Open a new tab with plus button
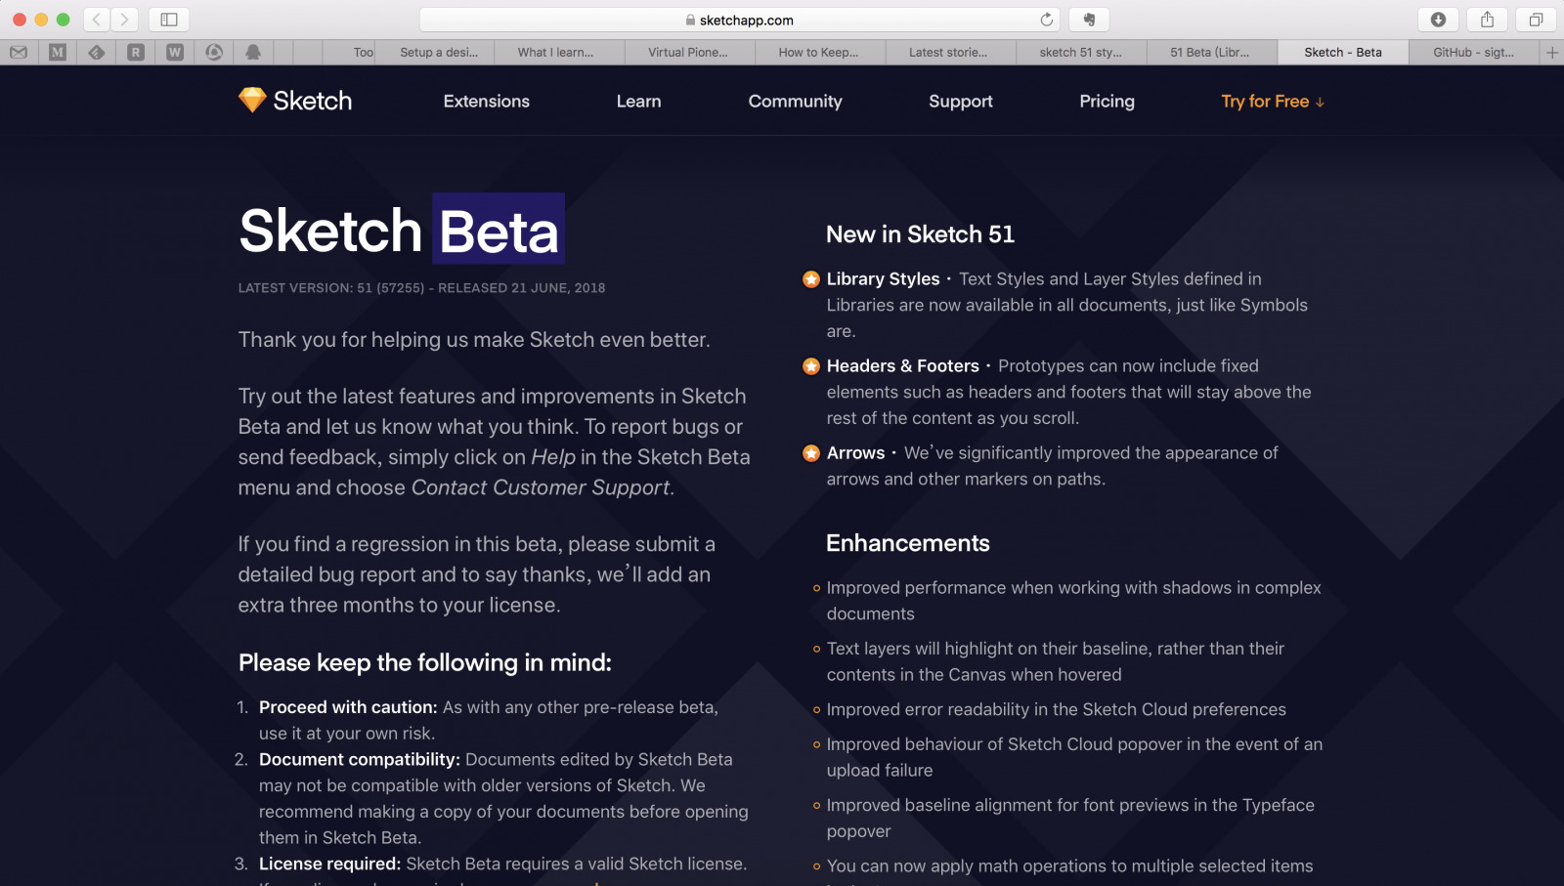 click(1552, 53)
